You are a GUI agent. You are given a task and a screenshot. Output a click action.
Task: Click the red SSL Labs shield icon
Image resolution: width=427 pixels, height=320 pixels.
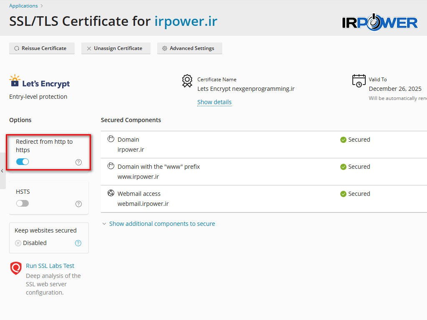pyautogui.click(x=16, y=268)
